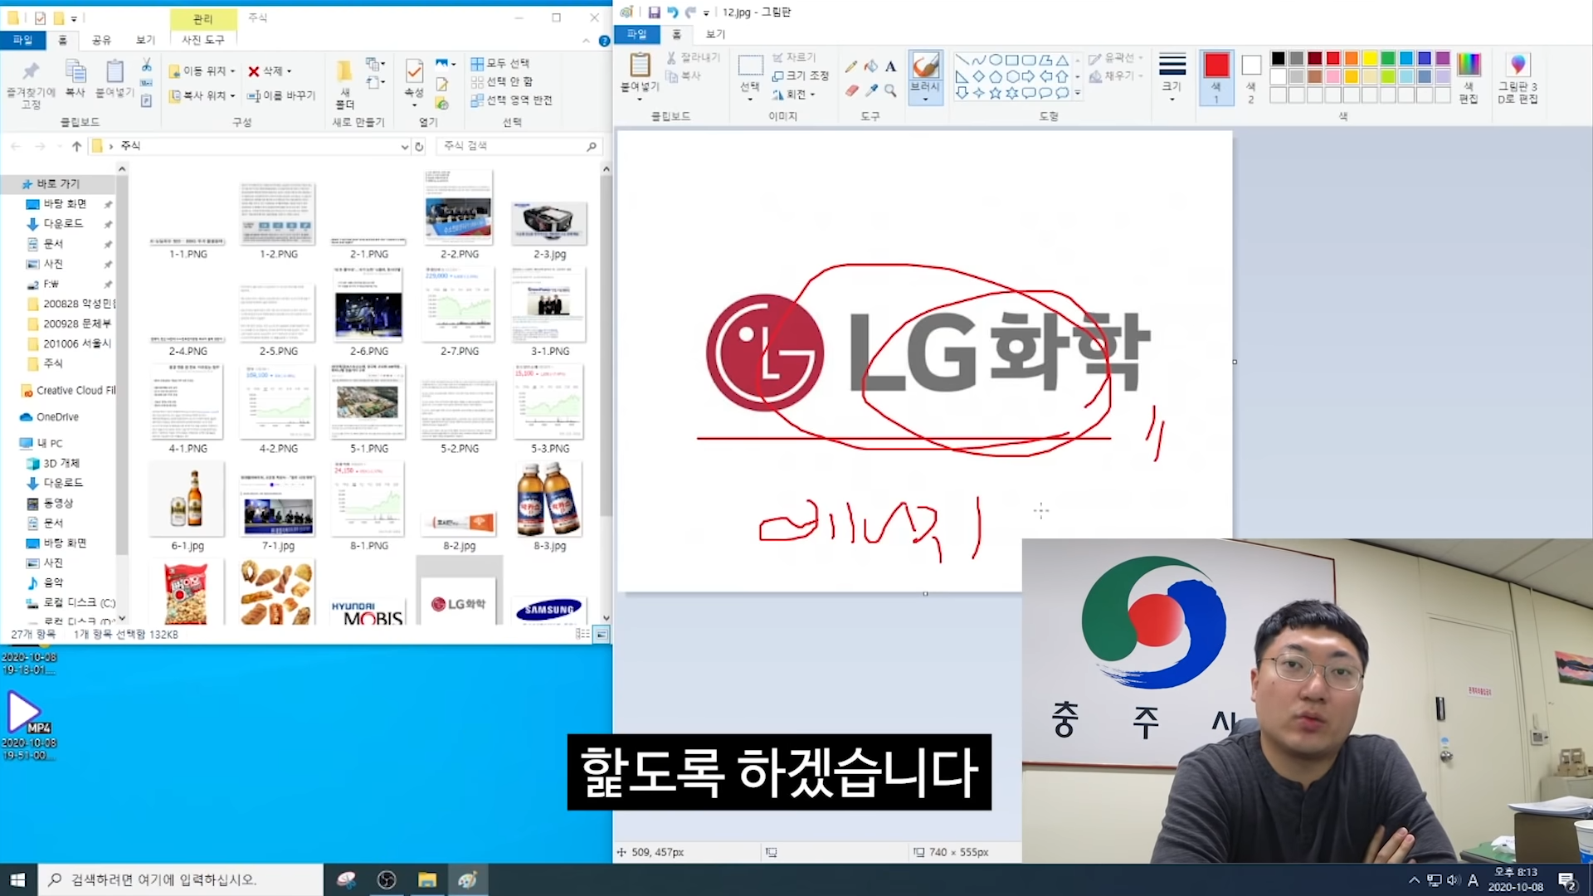Click the 속성 properties icon in Explorer
The image size is (1593, 896).
click(414, 71)
